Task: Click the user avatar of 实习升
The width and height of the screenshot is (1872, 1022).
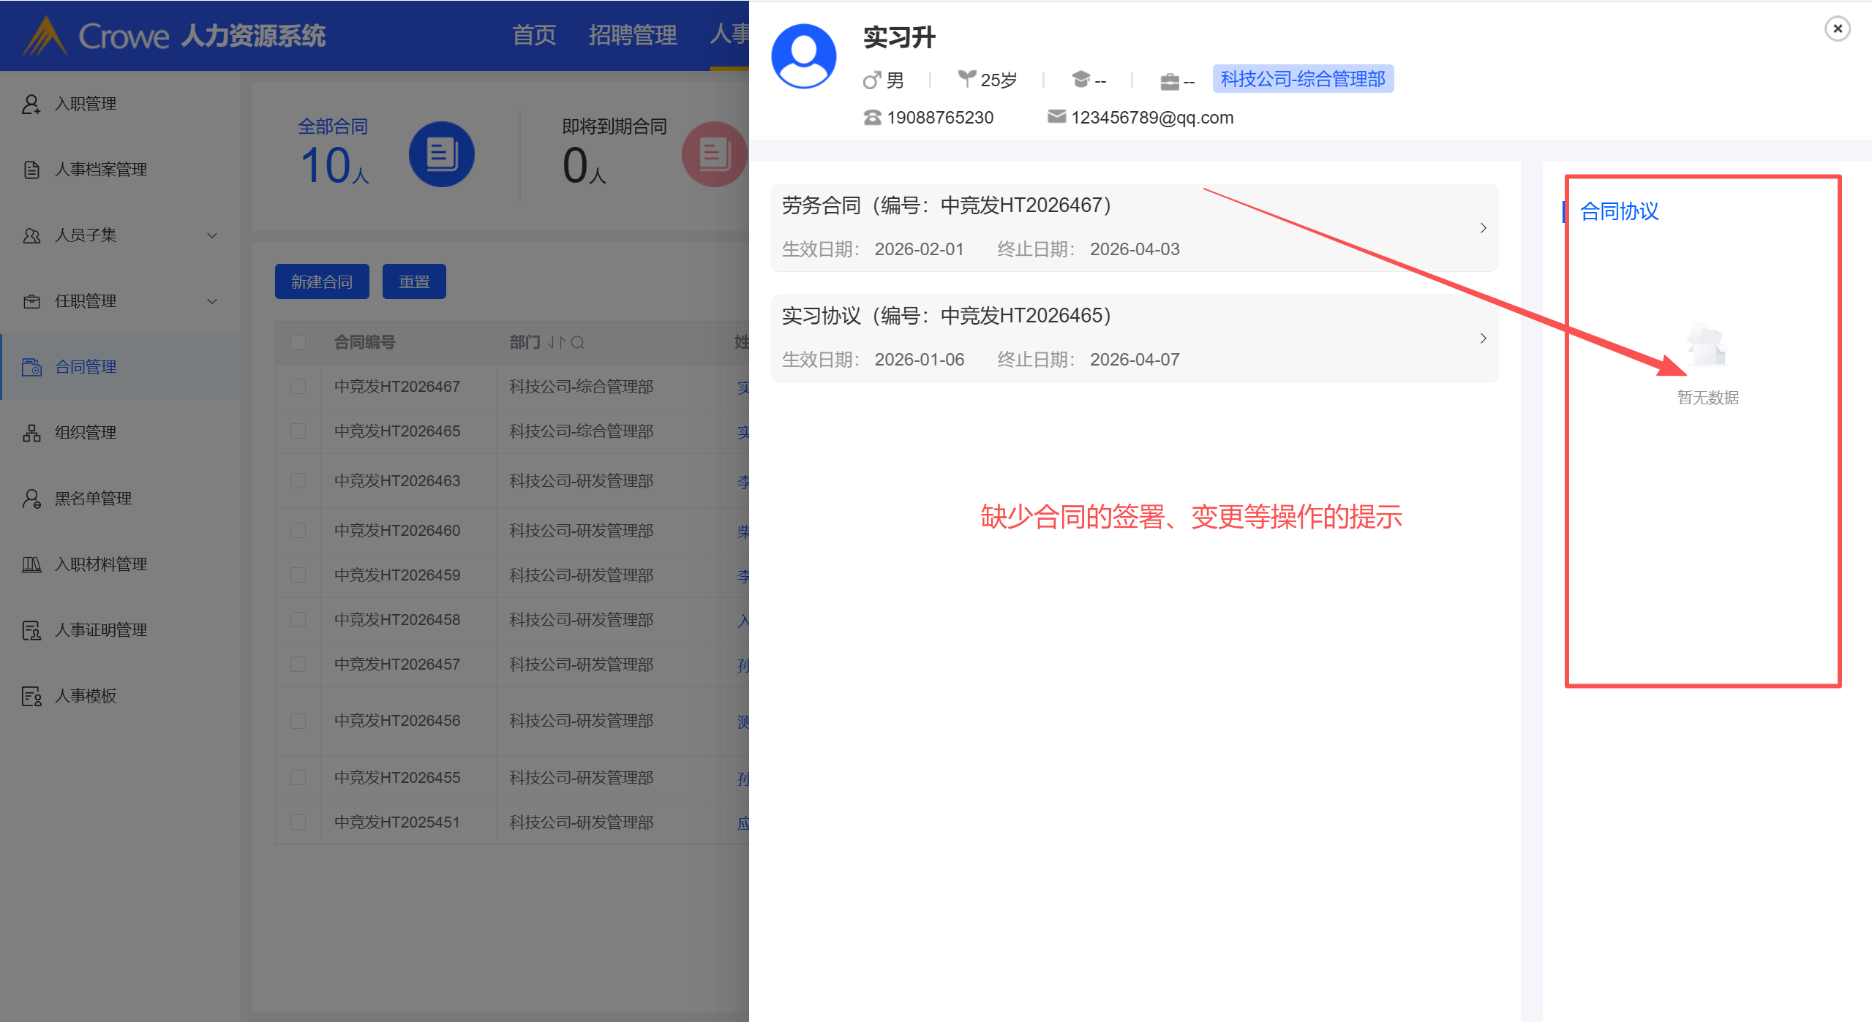Action: pos(803,56)
